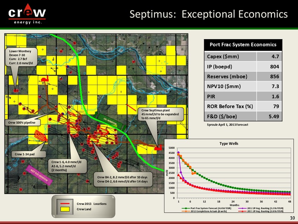Select the ROR value 79

[276, 106]
